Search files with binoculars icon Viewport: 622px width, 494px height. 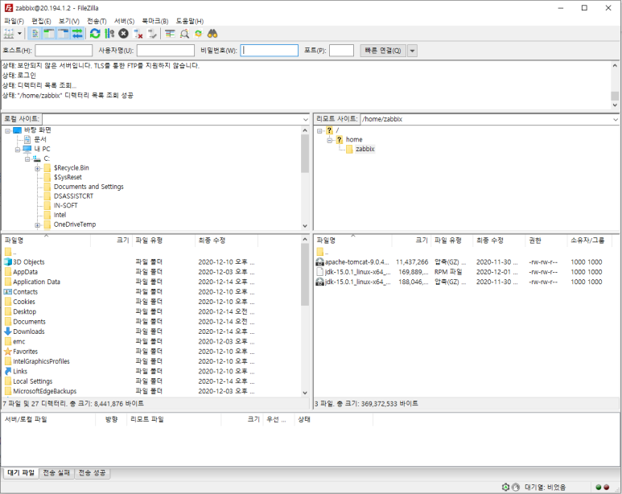click(x=212, y=34)
